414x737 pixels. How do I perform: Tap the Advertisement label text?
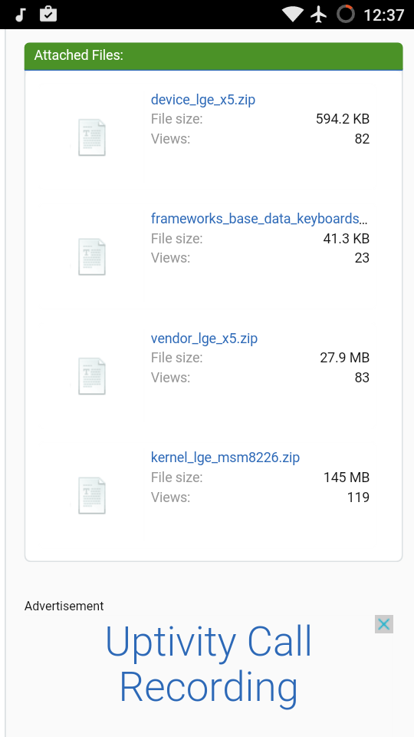pos(64,606)
